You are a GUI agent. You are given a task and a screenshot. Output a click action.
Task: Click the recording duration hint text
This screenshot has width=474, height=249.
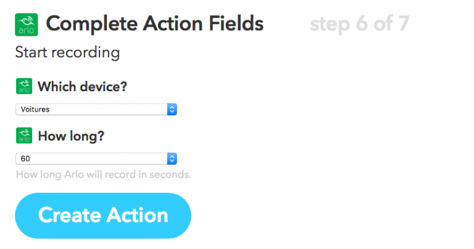tap(103, 174)
